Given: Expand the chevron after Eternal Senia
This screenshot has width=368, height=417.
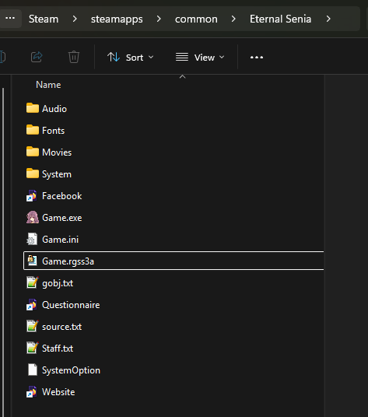Looking at the screenshot, I should [x=328, y=19].
